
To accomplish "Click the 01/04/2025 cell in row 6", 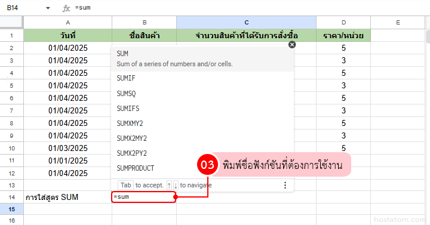I will pyautogui.click(x=67, y=98).
